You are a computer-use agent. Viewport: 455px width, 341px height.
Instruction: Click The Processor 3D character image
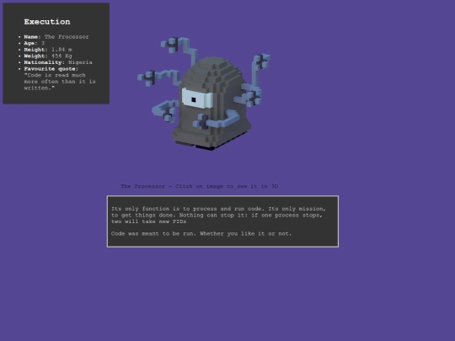pos(204,93)
